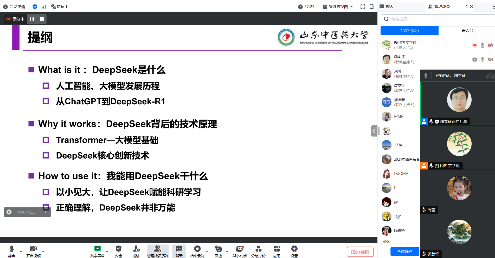Switch to the 未入会 tab
The image size is (495, 258).
(x=467, y=31)
